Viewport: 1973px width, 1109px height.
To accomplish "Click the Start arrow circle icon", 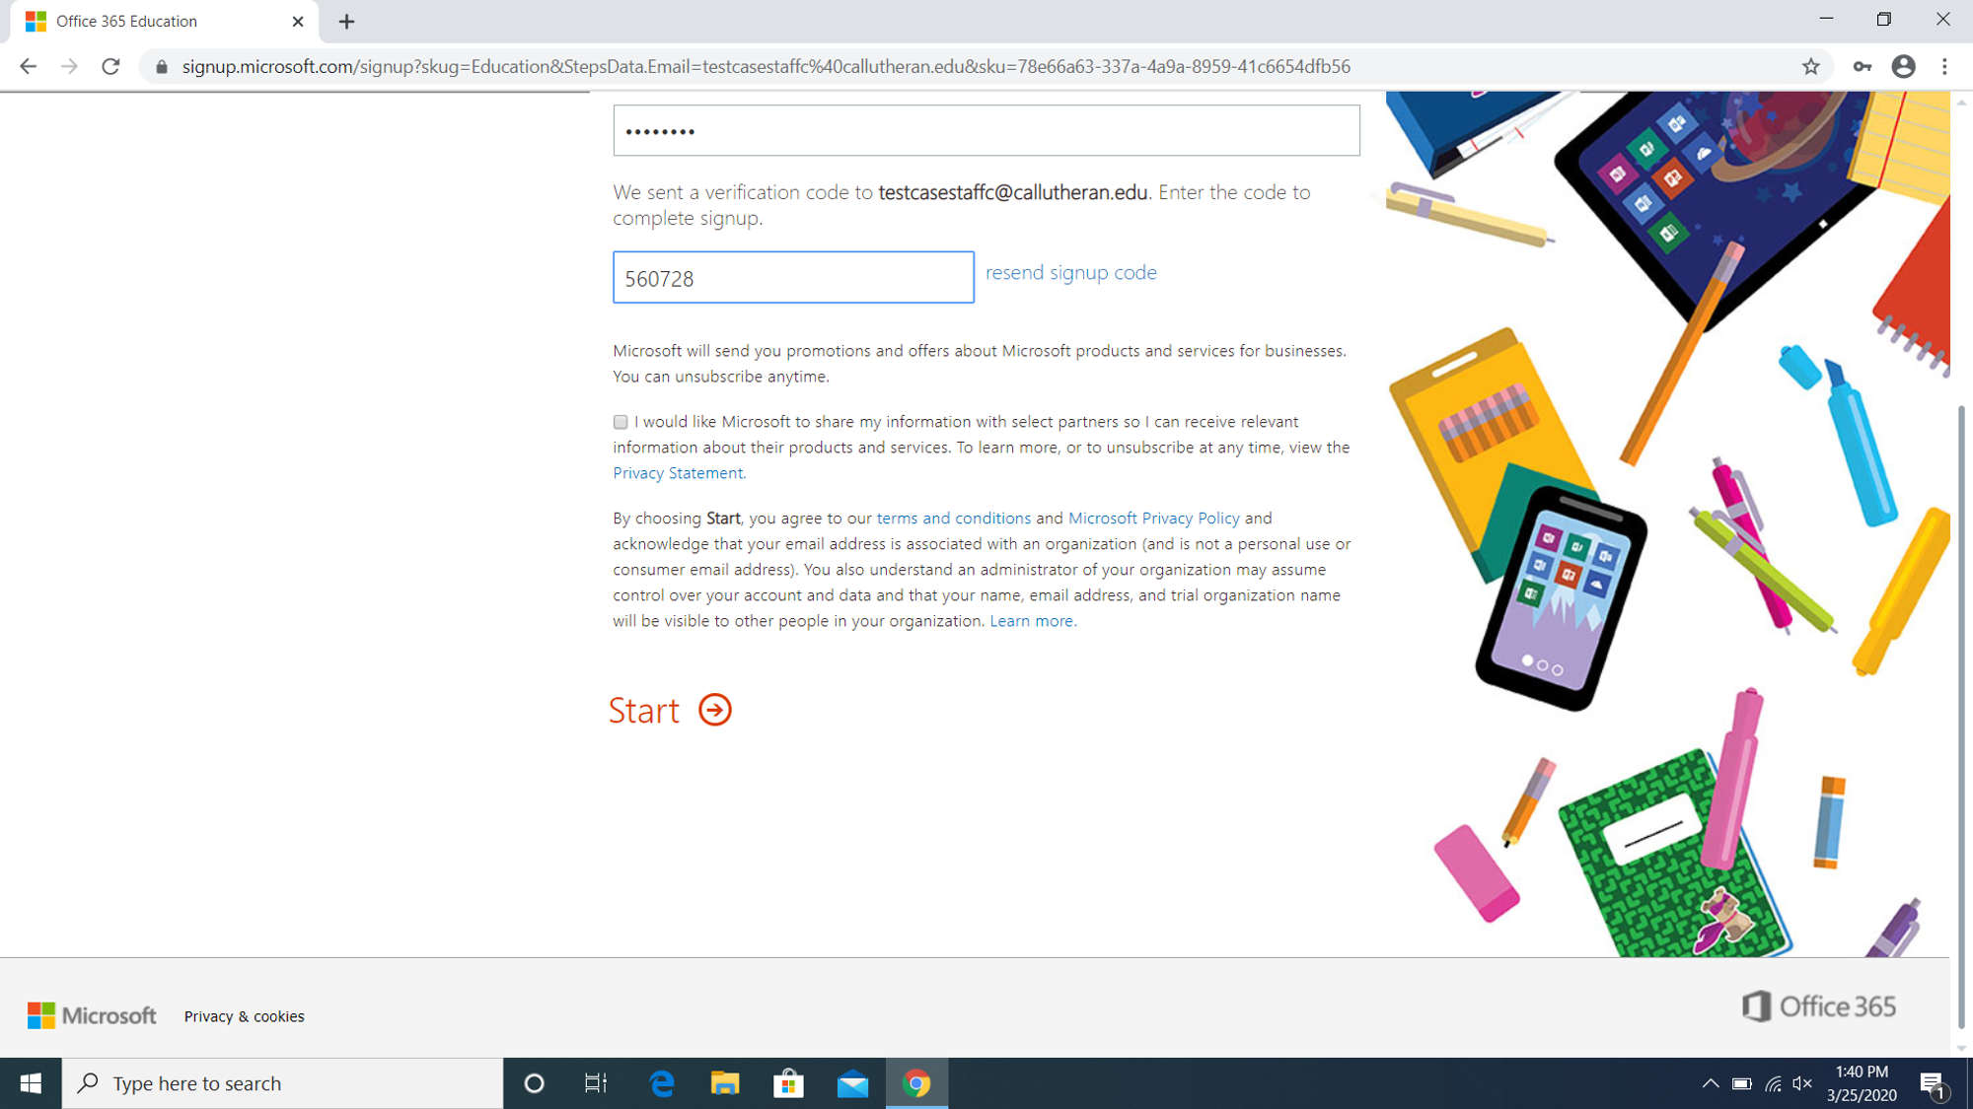I will 714,710.
